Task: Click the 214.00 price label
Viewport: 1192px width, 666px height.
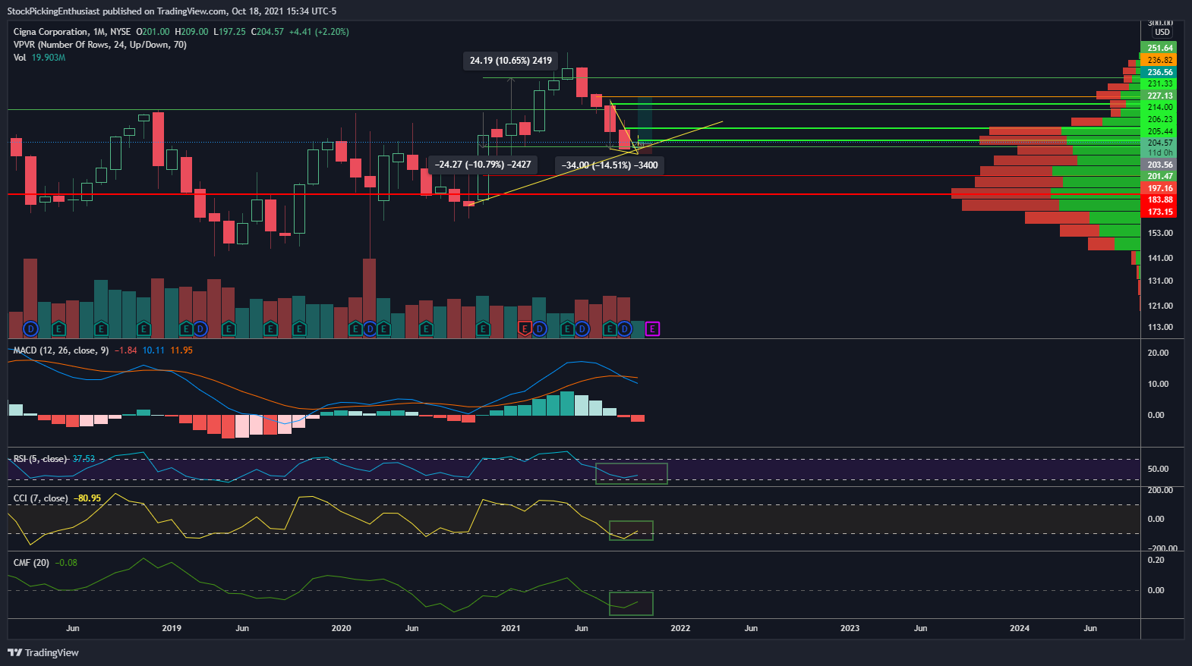Action: click(x=1159, y=108)
